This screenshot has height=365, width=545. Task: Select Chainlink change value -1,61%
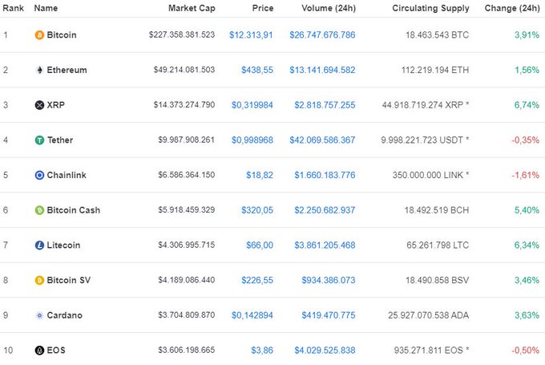[x=526, y=176]
